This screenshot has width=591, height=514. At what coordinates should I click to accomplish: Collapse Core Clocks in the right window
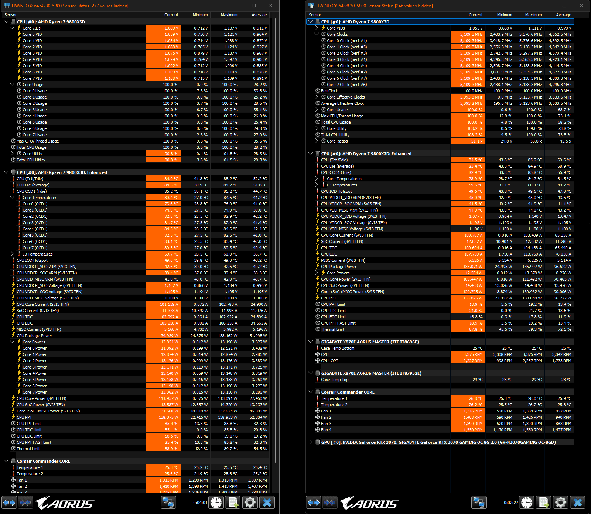(317, 34)
